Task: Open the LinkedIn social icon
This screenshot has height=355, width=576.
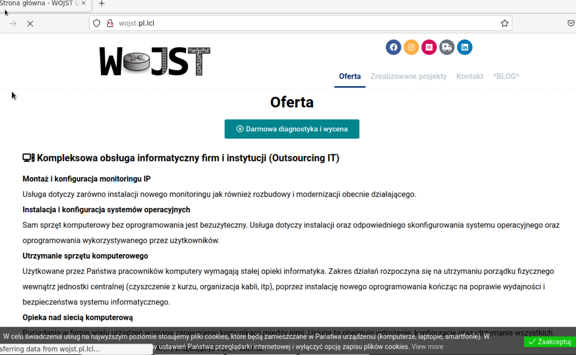Action: tap(465, 47)
